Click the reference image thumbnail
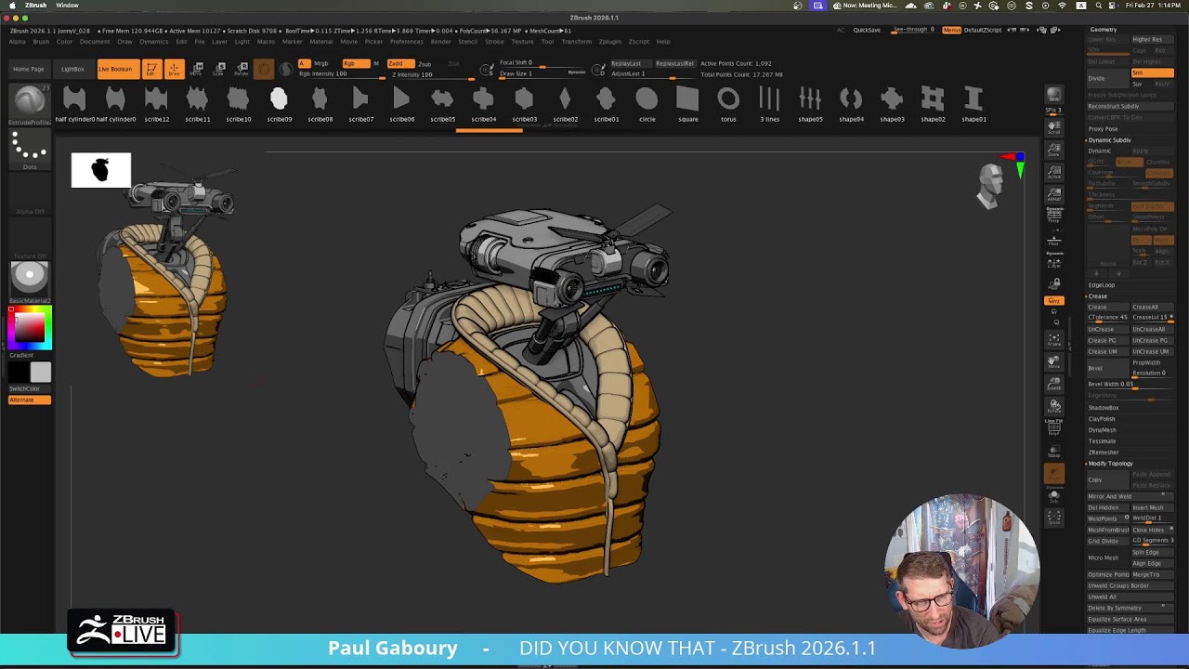 coord(101,170)
